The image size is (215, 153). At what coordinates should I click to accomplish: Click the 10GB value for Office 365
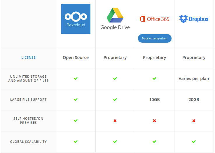154,100
